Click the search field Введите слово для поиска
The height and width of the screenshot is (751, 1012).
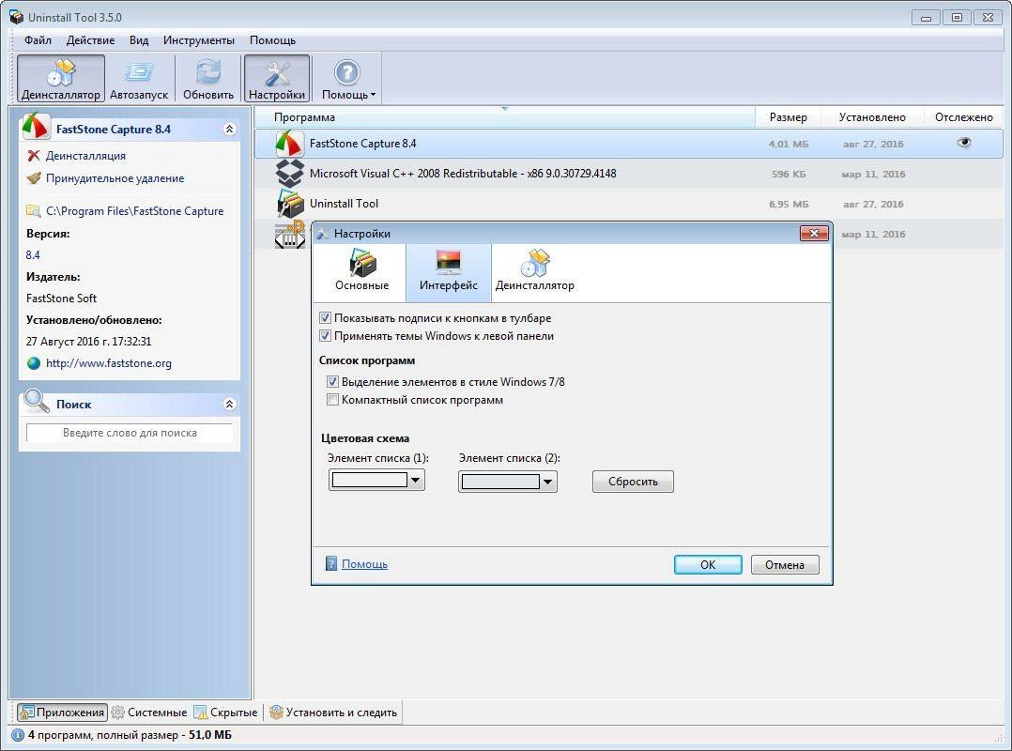tap(130, 433)
